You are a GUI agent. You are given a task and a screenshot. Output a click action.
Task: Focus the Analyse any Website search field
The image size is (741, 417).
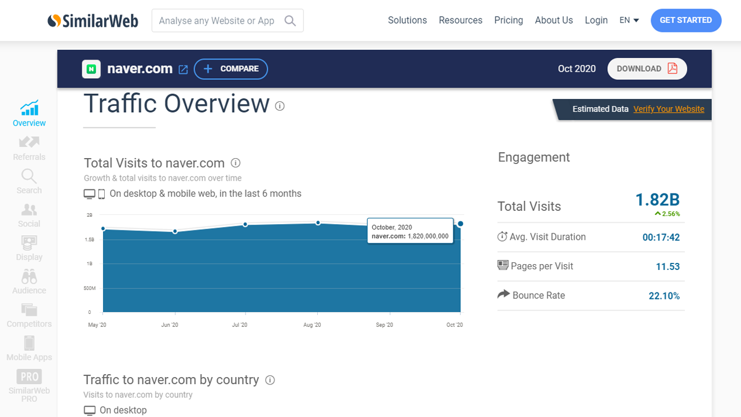(x=228, y=21)
